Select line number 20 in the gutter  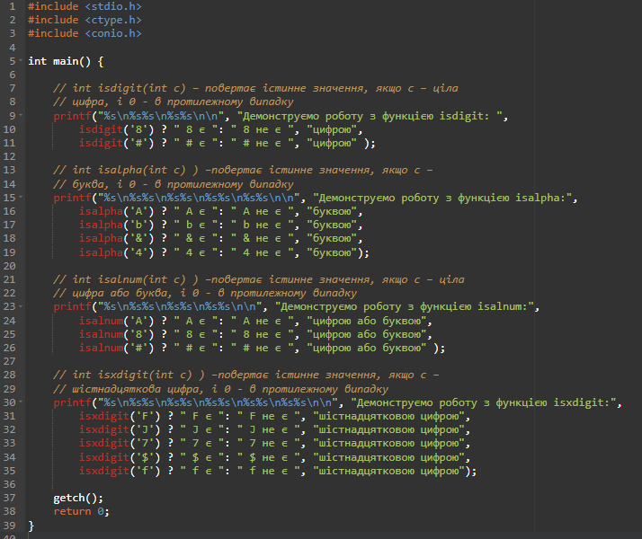click(x=9, y=266)
